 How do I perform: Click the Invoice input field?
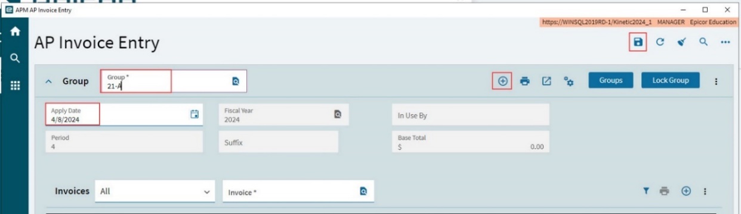[x=298, y=191]
